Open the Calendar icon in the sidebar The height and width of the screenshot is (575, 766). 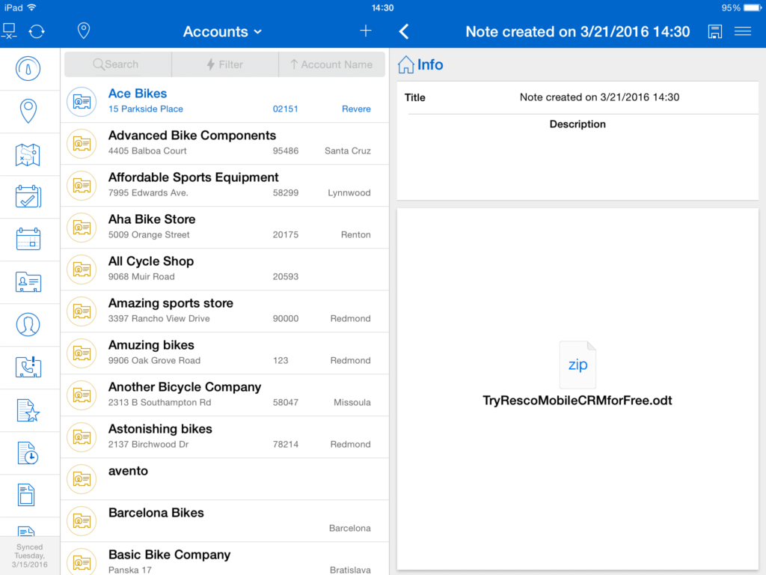[29, 239]
